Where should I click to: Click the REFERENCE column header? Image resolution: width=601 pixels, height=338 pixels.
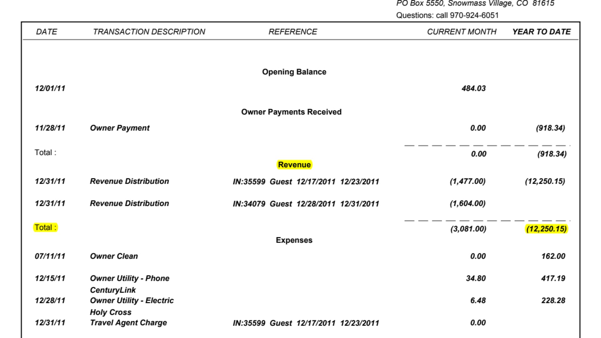pyautogui.click(x=293, y=32)
